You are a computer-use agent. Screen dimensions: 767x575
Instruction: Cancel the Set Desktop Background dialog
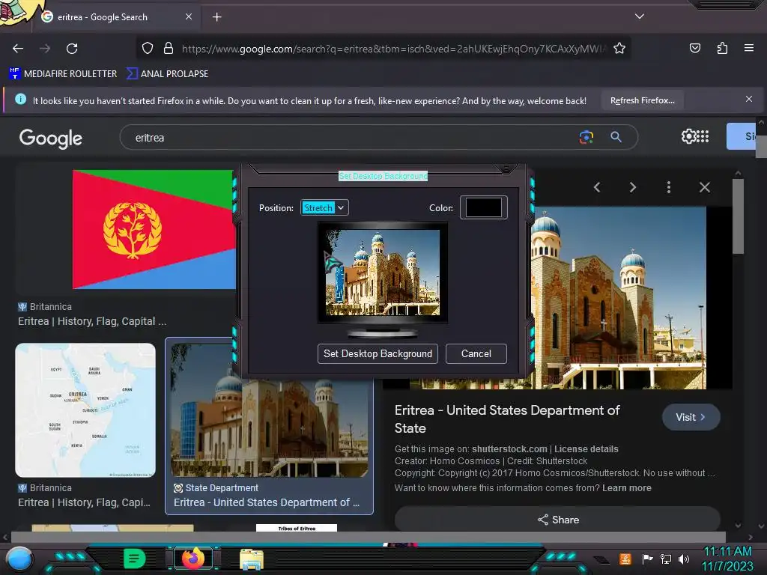pos(476,353)
